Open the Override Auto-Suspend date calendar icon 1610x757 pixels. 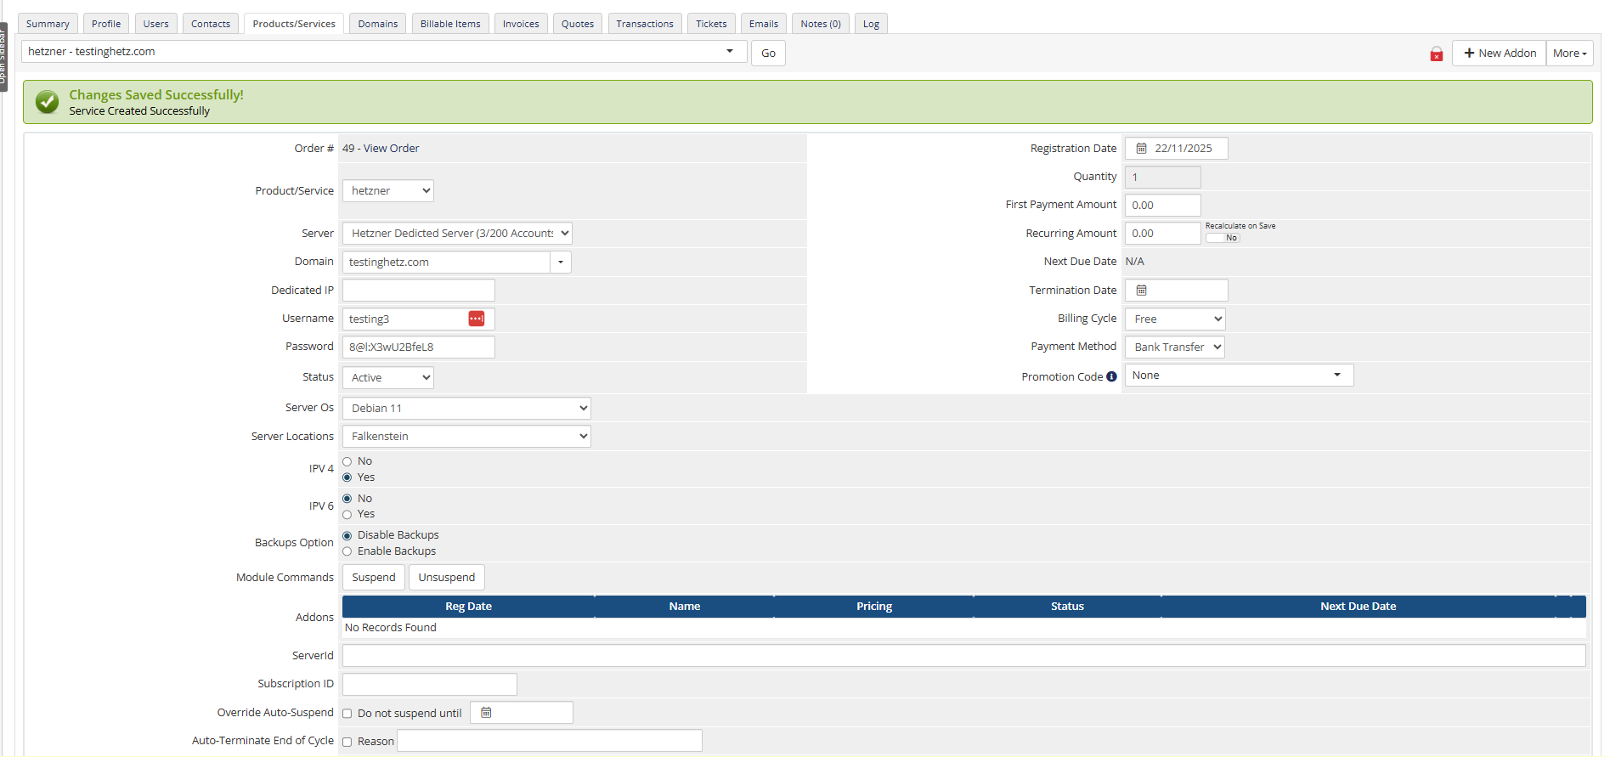click(486, 713)
